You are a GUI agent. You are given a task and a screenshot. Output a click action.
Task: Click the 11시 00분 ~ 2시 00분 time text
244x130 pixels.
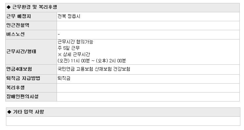[x=92, y=61]
